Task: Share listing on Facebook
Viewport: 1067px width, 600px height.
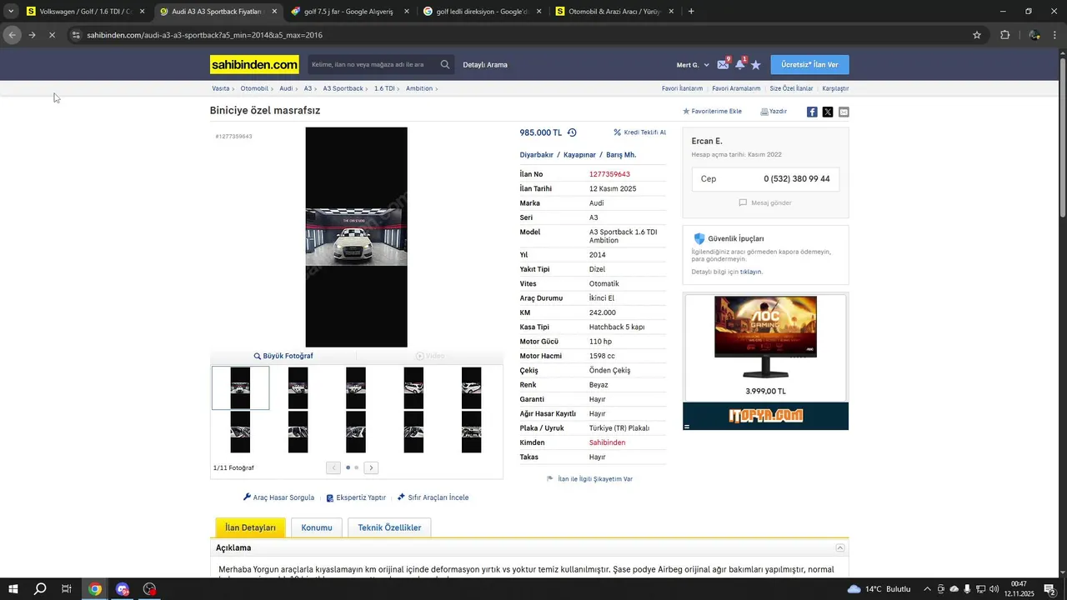Action: [812, 112]
